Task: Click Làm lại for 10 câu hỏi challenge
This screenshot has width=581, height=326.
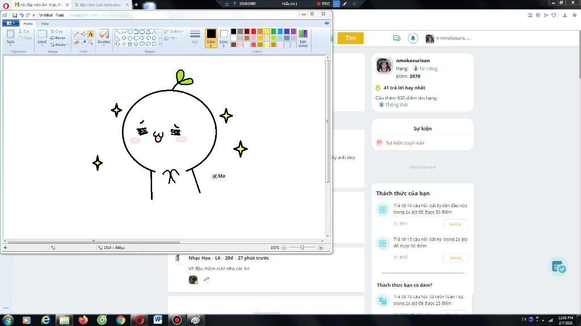Action: point(456,224)
